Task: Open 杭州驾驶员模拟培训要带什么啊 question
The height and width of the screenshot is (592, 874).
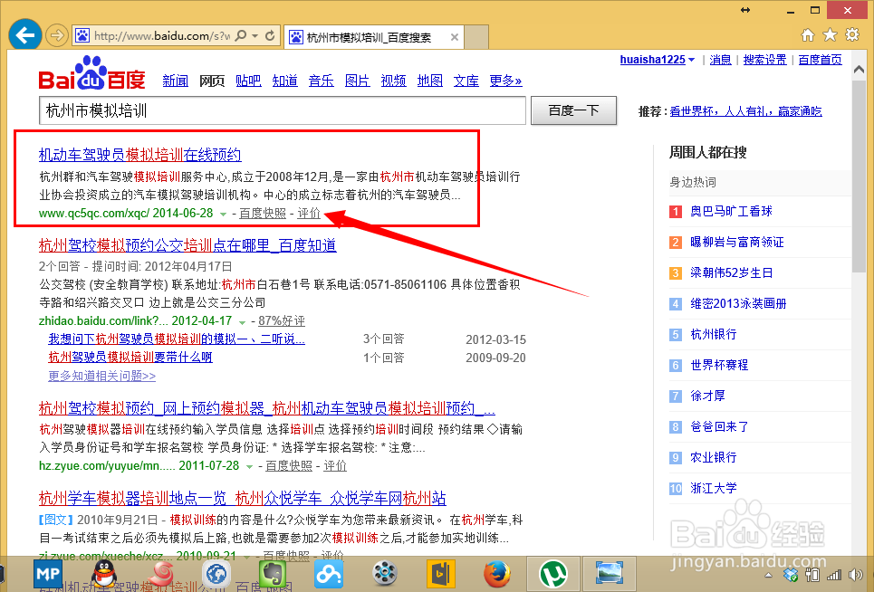Action: pos(130,357)
